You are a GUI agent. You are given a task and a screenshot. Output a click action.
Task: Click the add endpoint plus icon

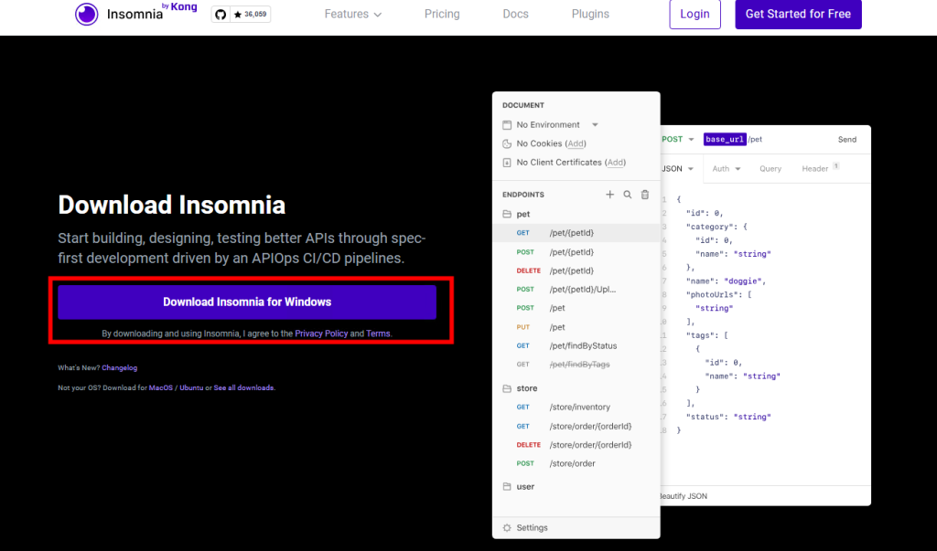click(x=609, y=195)
